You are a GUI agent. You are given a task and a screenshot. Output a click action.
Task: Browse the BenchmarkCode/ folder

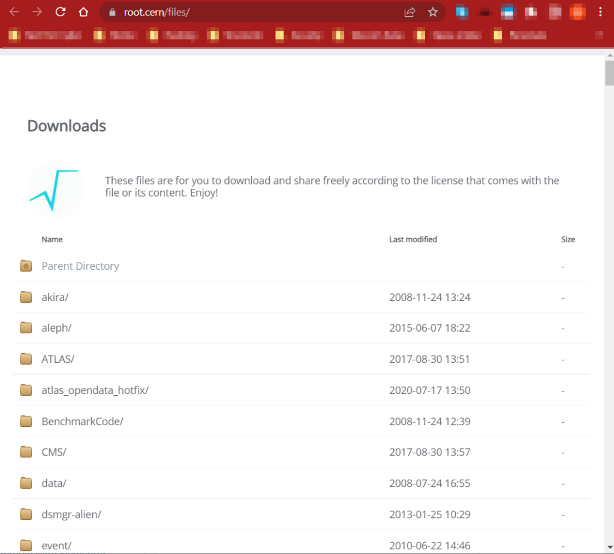click(x=82, y=421)
